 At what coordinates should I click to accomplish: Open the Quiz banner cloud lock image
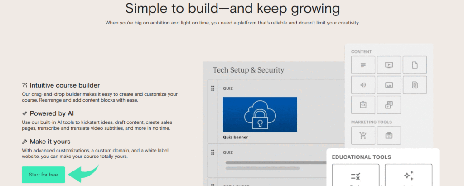[260, 115]
